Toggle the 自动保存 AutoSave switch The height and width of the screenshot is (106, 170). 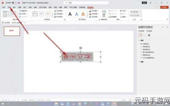[14, 3]
